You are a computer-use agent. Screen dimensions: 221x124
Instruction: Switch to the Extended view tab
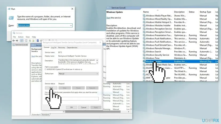pos(36,115)
